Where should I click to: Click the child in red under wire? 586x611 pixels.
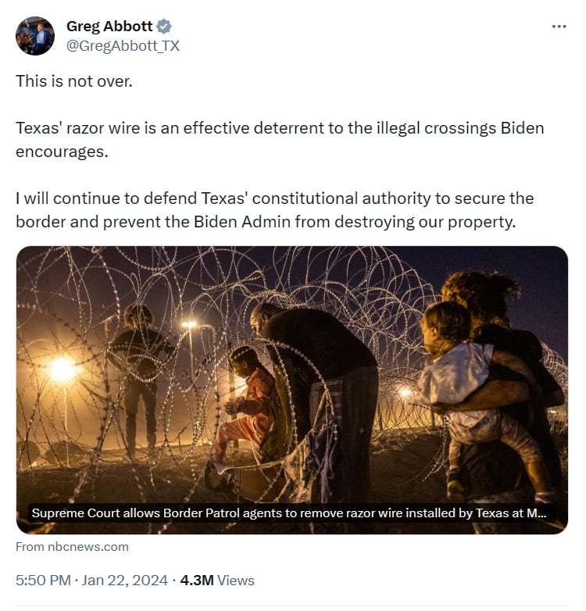point(245,406)
